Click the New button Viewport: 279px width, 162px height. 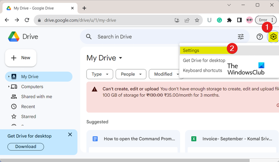click(x=21, y=58)
